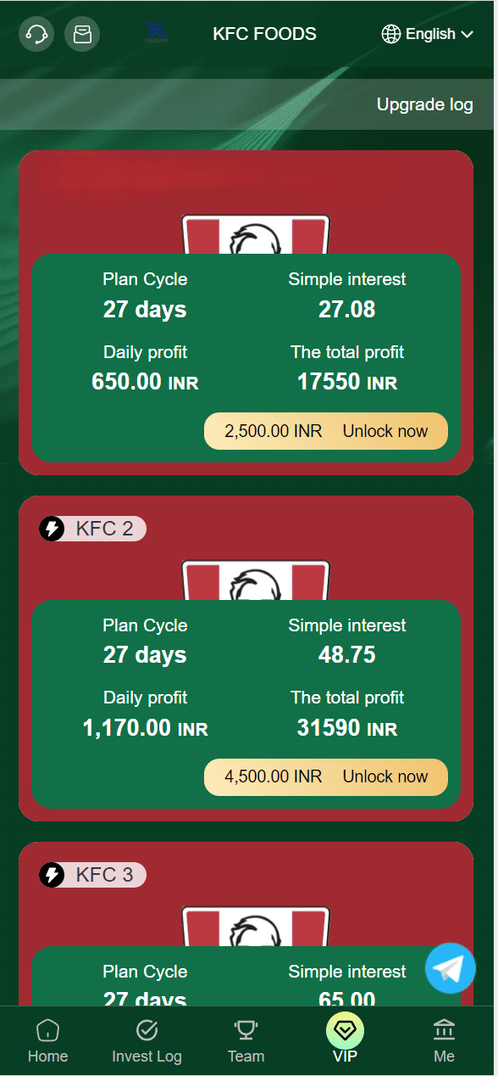Image resolution: width=498 pixels, height=1076 pixels.
Task: Tap the lightning icon on KFC 2
Action: (52, 529)
